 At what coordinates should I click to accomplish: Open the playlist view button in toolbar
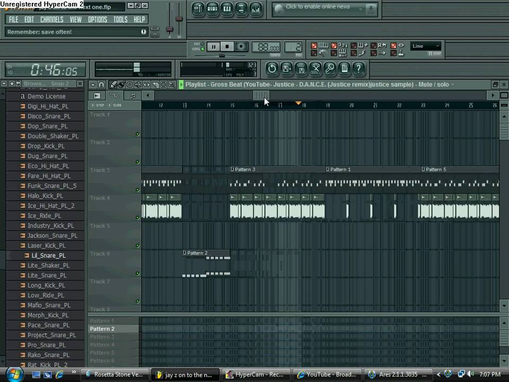click(x=198, y=9)
